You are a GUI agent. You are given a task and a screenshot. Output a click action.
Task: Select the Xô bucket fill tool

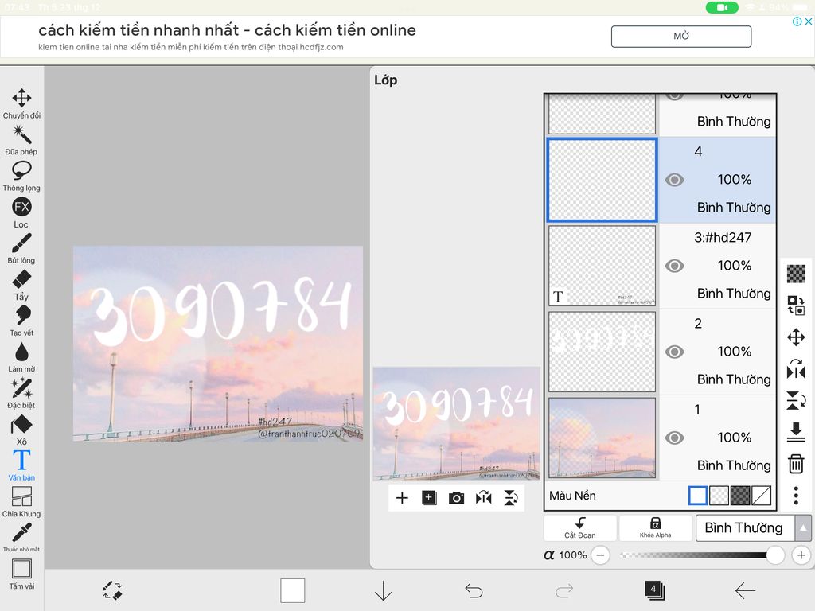[21, 430]
